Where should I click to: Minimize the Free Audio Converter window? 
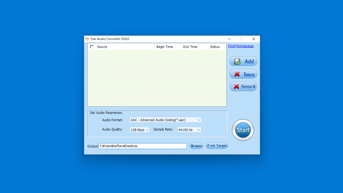click(x=229, y=39)
